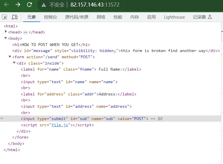Click the three dots beside selected row
Viewport: 223px width, 164px height.
[x=2, y=118]
